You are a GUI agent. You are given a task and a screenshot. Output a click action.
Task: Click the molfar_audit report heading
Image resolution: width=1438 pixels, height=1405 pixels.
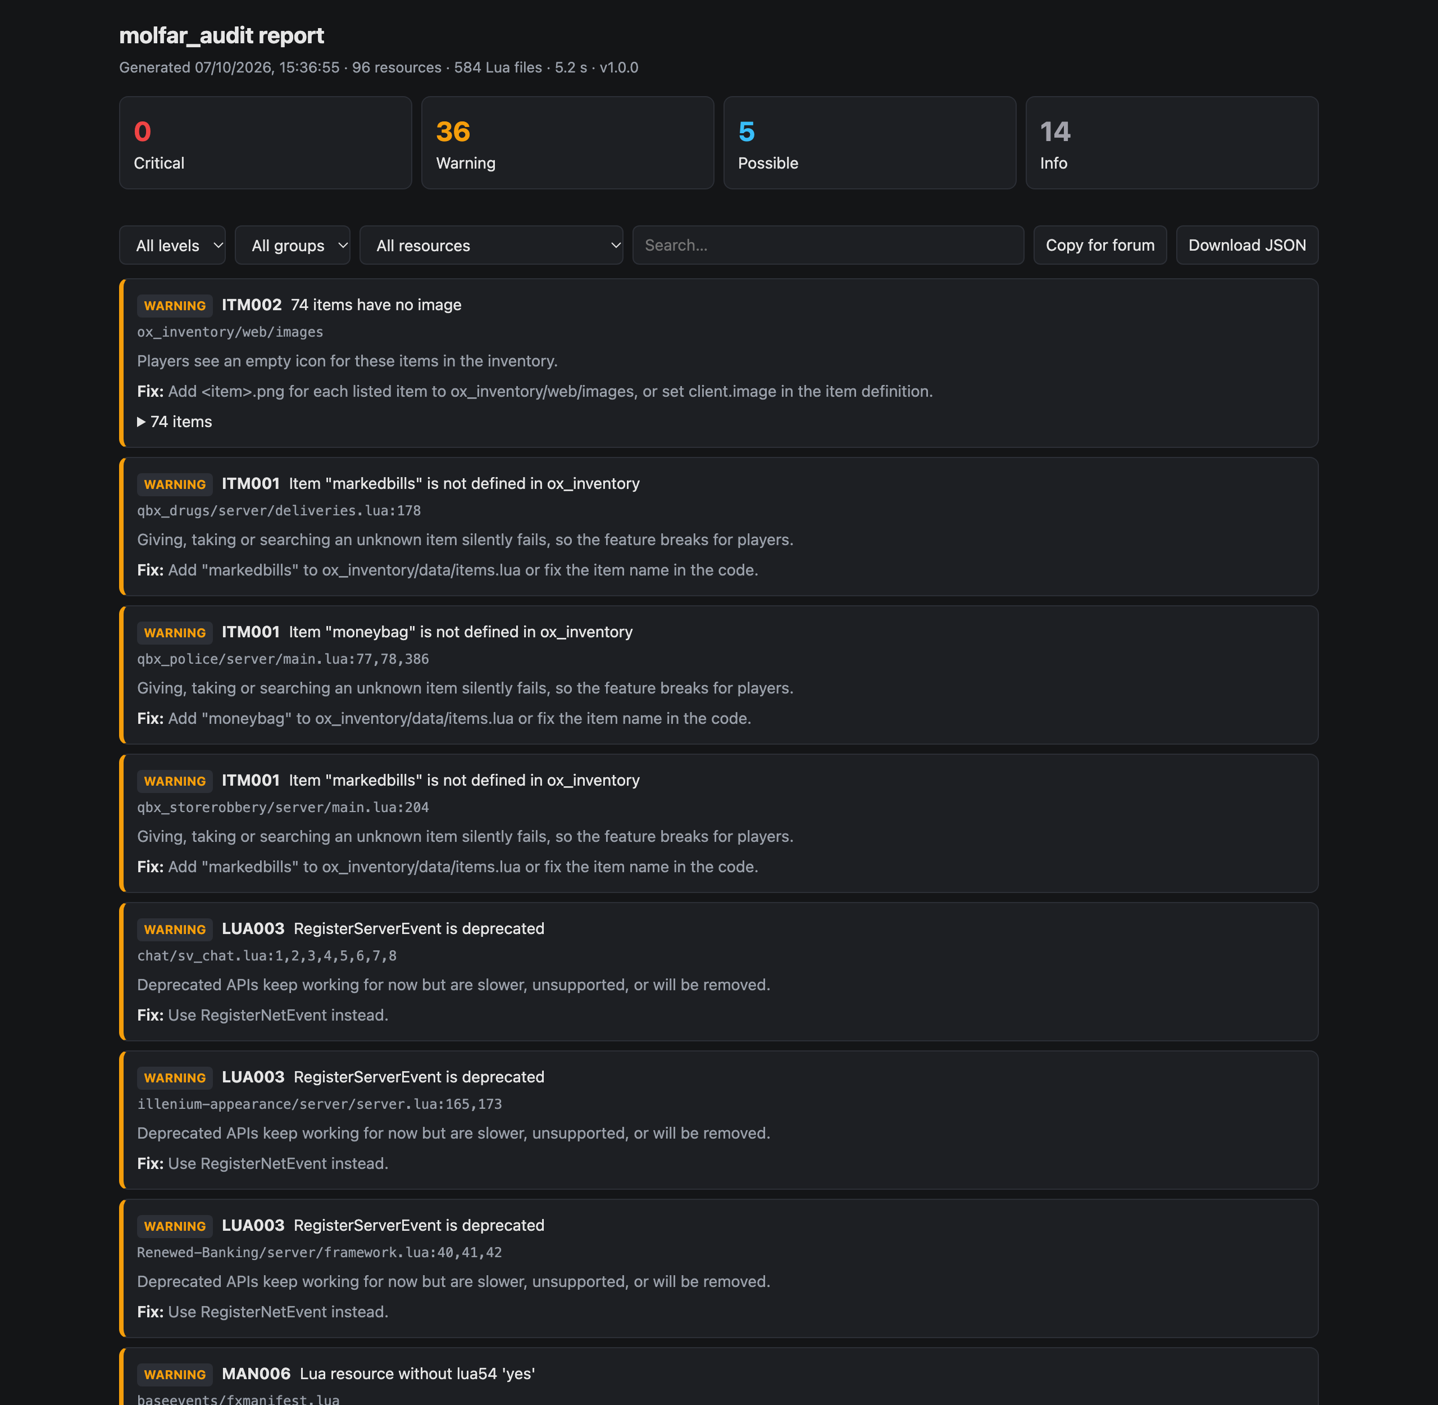tap(222, 35)
